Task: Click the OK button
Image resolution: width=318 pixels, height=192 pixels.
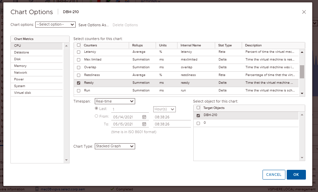Action: [296, 175]
